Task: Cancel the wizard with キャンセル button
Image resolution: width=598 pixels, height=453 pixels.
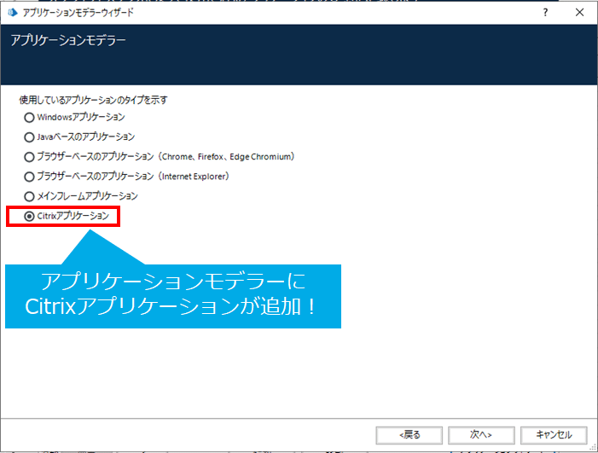Action: [x=554, y=435]
